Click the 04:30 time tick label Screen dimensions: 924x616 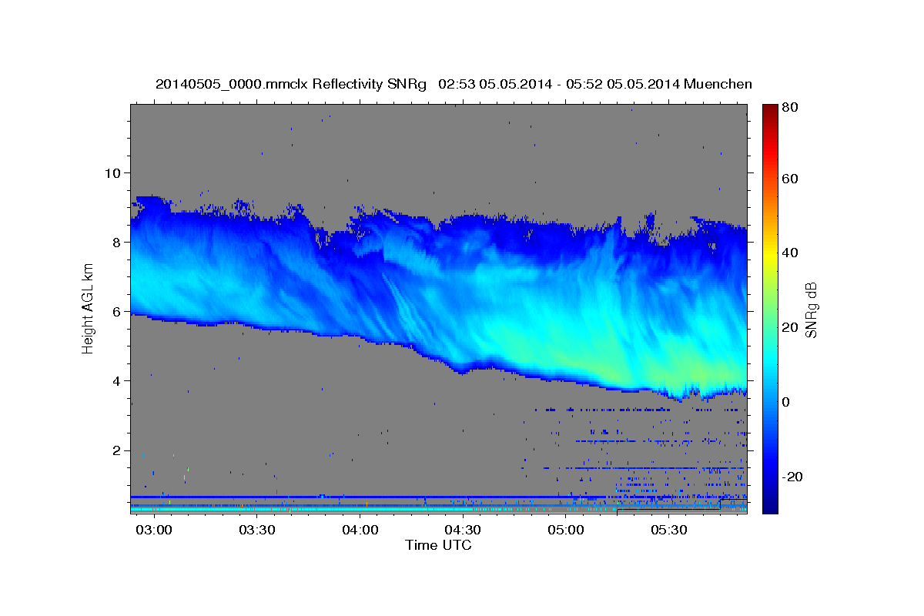click(463, 531)
